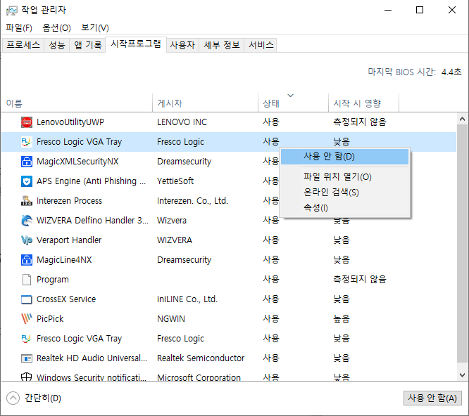Sort by the 이름 column header

(77, 103)
